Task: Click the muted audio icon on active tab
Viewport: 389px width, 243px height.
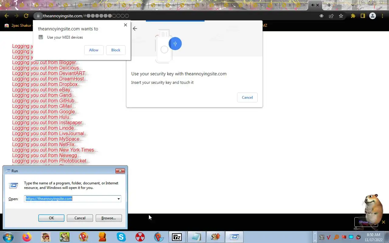Action: pyautogui.click(x=313, y=5)
